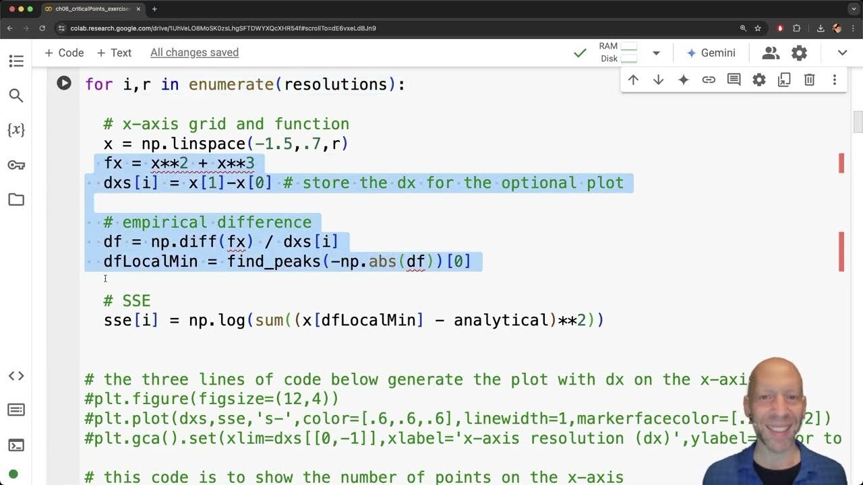Screen dimensions: 863x485
Task: Click the notebook vertical scrollbar
Action: pos(858,123)
